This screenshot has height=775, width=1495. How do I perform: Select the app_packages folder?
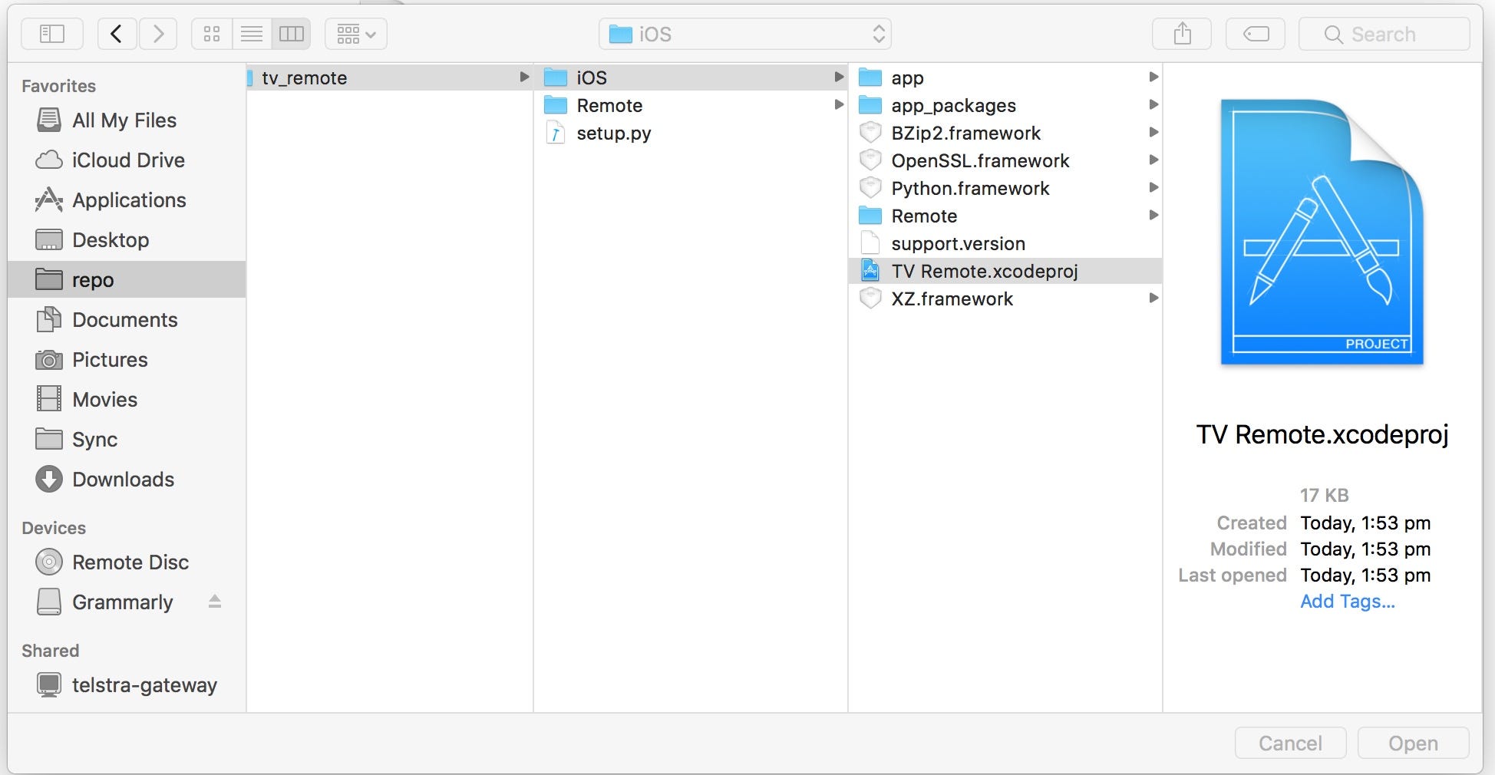coord(1005,105)
